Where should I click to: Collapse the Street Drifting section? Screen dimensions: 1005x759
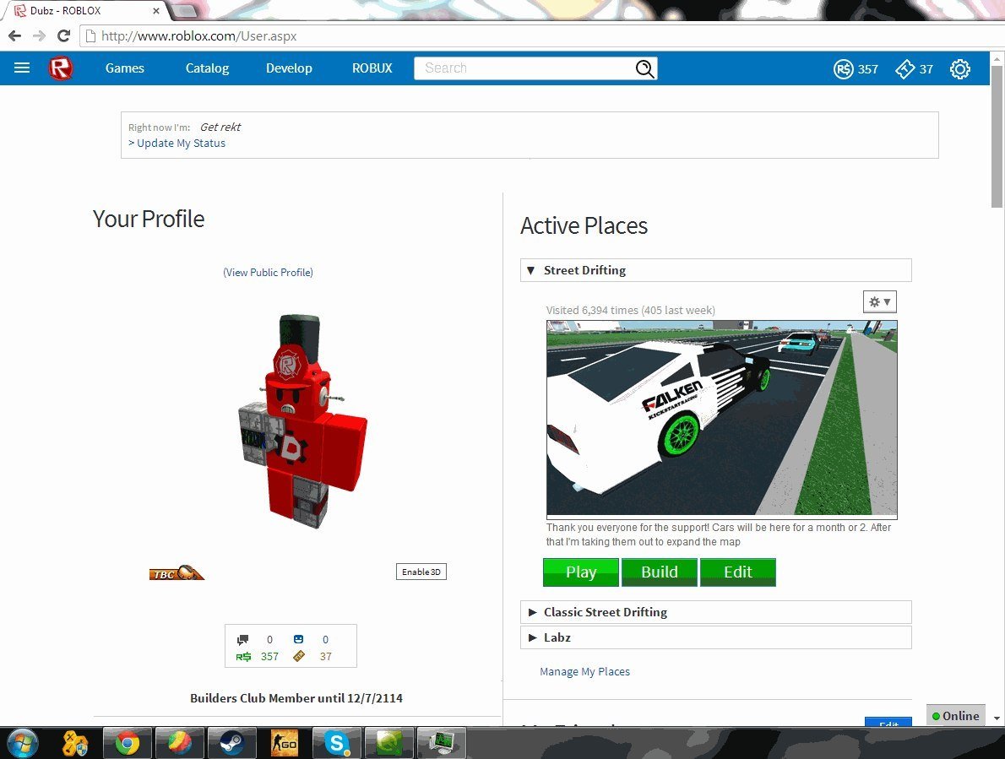(531, 270)
